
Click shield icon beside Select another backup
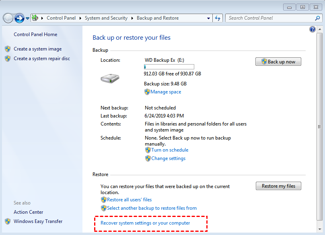point(104,208)
